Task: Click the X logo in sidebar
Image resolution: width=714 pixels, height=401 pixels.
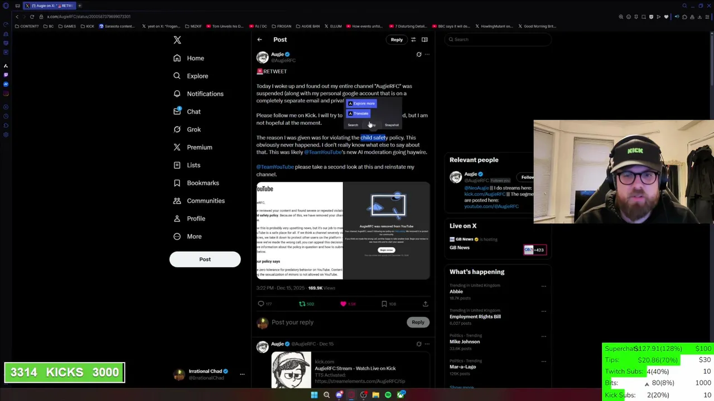Action: click(177, 40)
